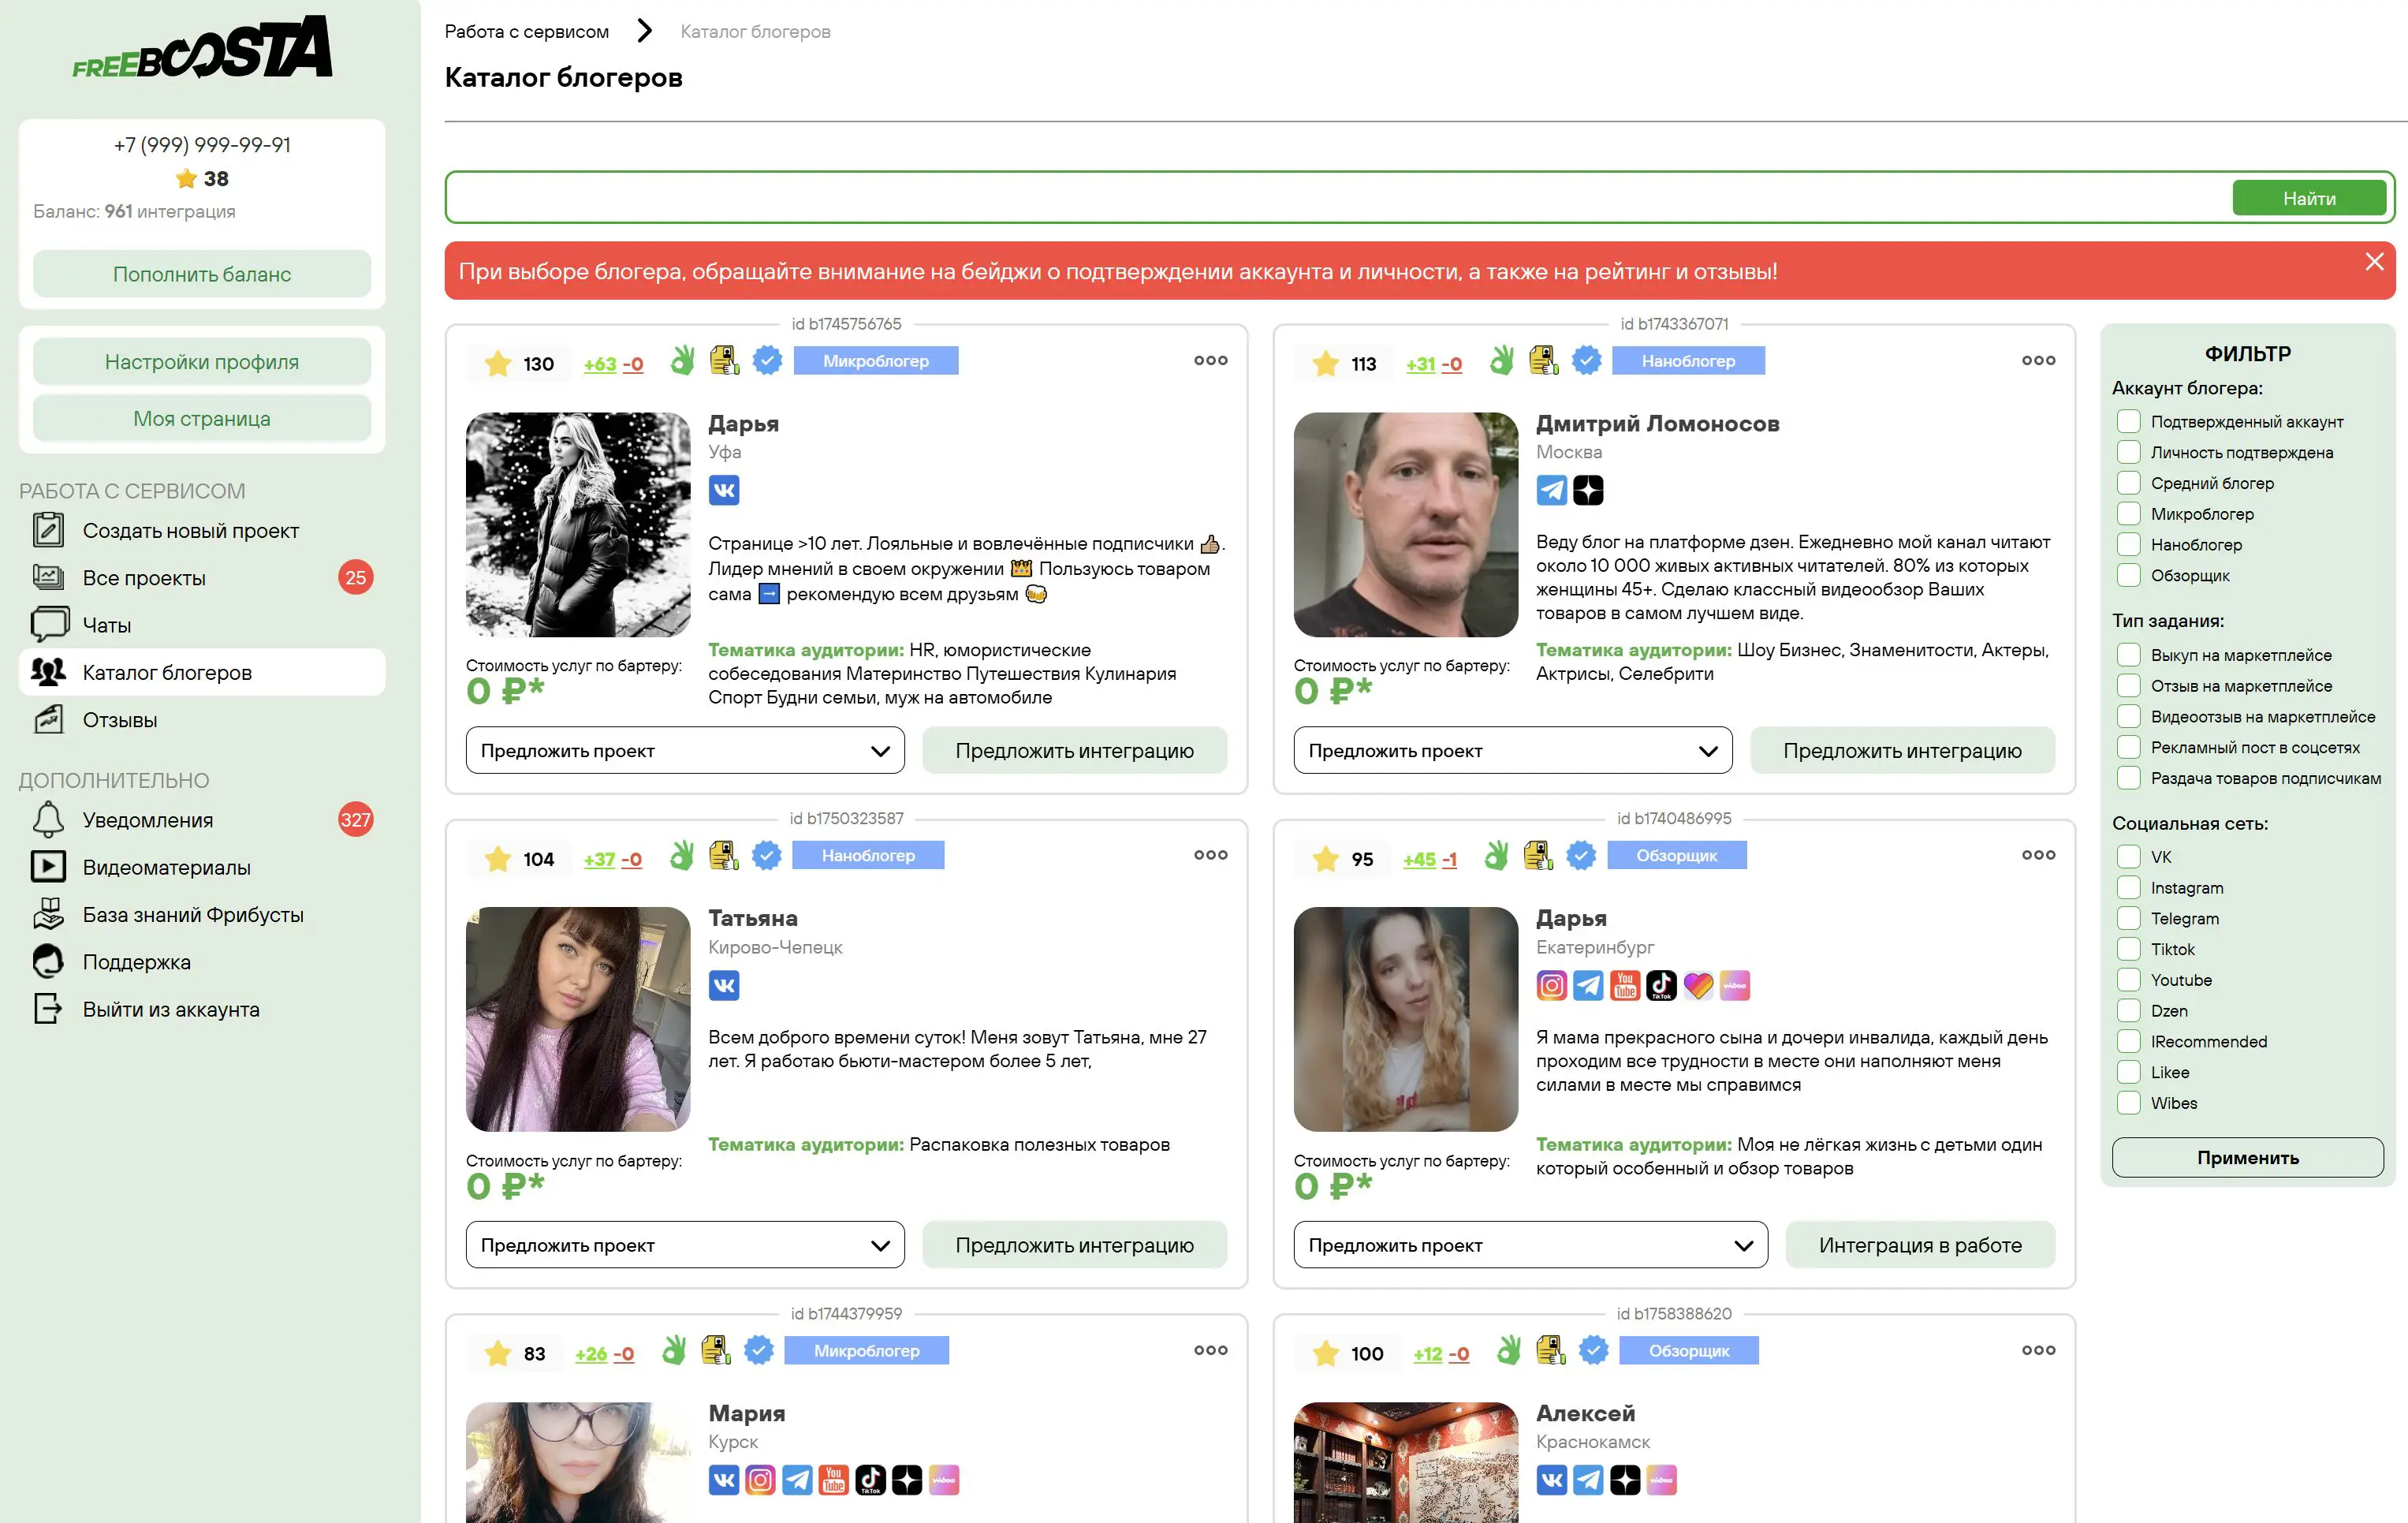Viewport: 2408px width, 1523px height.
Task: Open Чаты in the sidebar
Action: (x=106, y=625)
